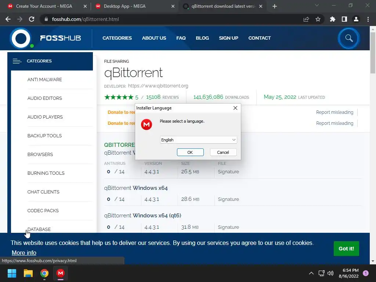The height and width of the screenshot is (282, 376).
Task: Download qBittorrent Windows x64 (qt6)
Action: pyautogui.click(x=142, y=216)
